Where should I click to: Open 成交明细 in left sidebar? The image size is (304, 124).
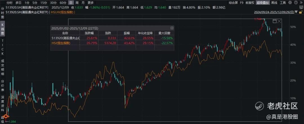(3, 67)
